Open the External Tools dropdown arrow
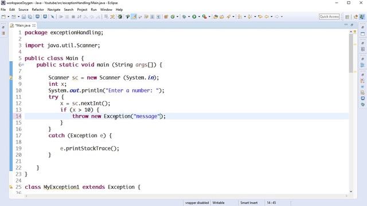 pos(209,17)
